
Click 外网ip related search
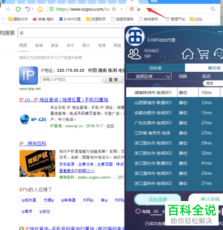pyautogui.click(x=88, y=200)
